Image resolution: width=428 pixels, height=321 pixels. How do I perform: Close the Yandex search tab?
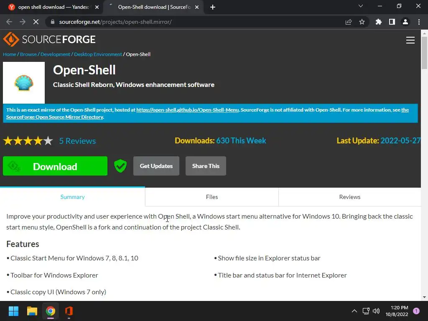click(x=97, y=7)
